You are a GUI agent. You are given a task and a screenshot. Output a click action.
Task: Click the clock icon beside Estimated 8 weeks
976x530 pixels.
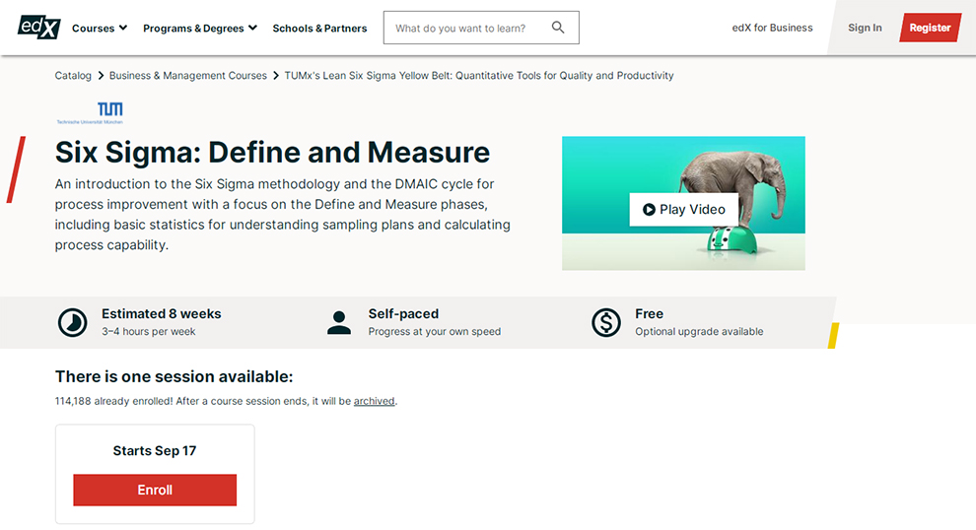72,323
